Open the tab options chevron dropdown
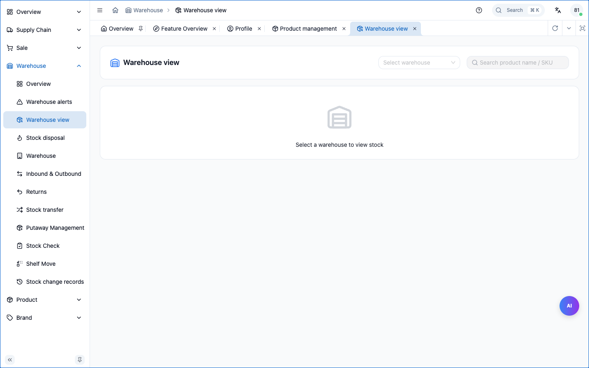The width and height of the screenshot is (589, 368). [x=569, y=28]
